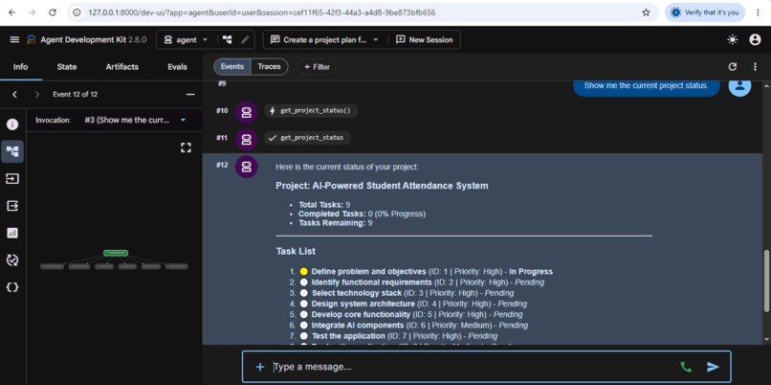Click the Task List heading
The height and width of the screenshot is (385, 771).
click(x=296, y=252)
